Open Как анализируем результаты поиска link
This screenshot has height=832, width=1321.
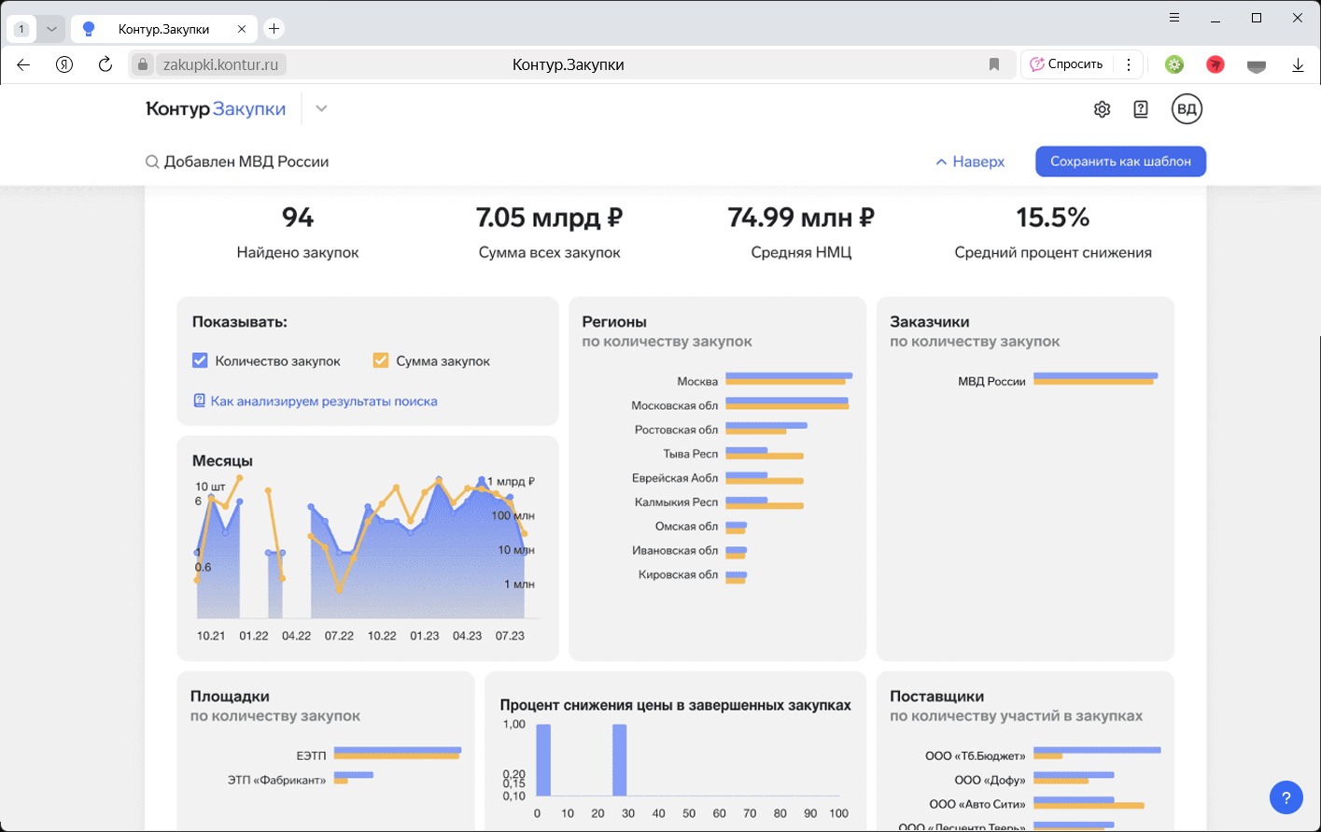coord(324,401)
